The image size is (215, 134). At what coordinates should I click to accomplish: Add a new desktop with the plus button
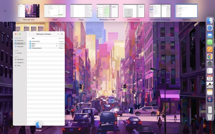click(5, 11)
